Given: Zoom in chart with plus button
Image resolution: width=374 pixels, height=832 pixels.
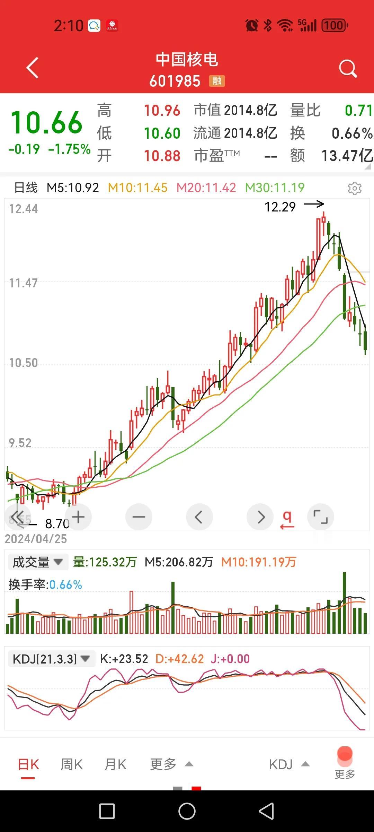Looking at the screenshot, I should (x=78, y=517).
